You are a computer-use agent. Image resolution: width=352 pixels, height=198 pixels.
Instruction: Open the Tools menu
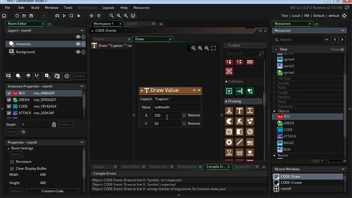pos(68,8)
